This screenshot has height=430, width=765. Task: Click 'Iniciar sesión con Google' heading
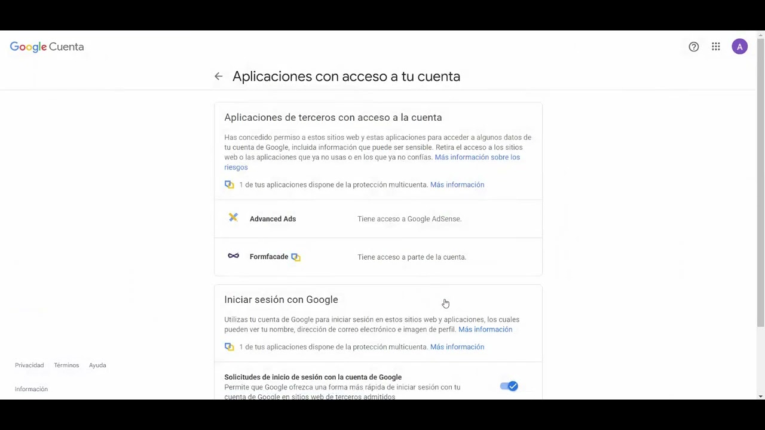(x=281, y=300)
